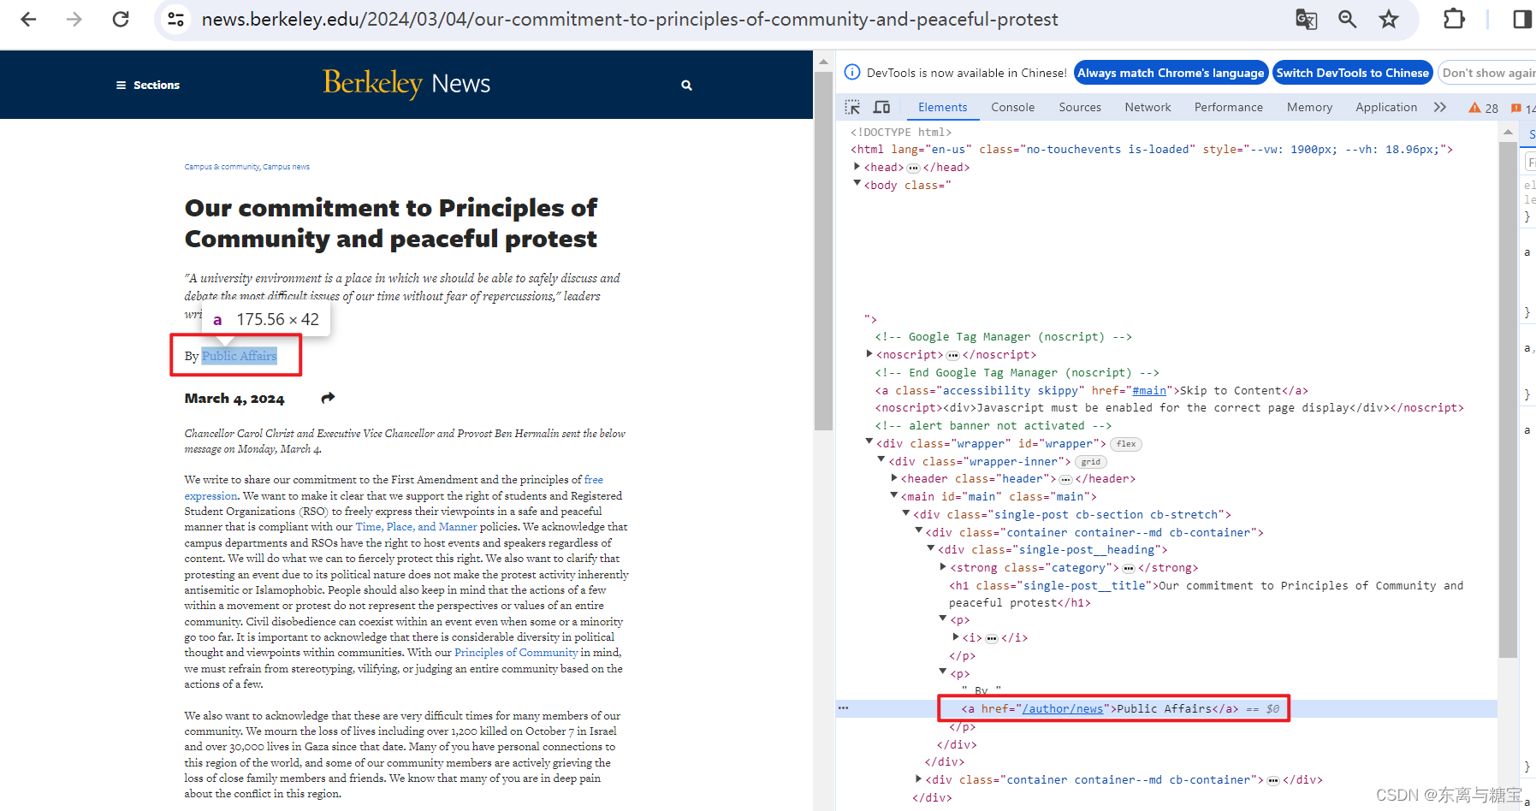Go back to the previous browser page
Image resolution: width=1536 pixels, height=811 pixels.
[28, 19]
